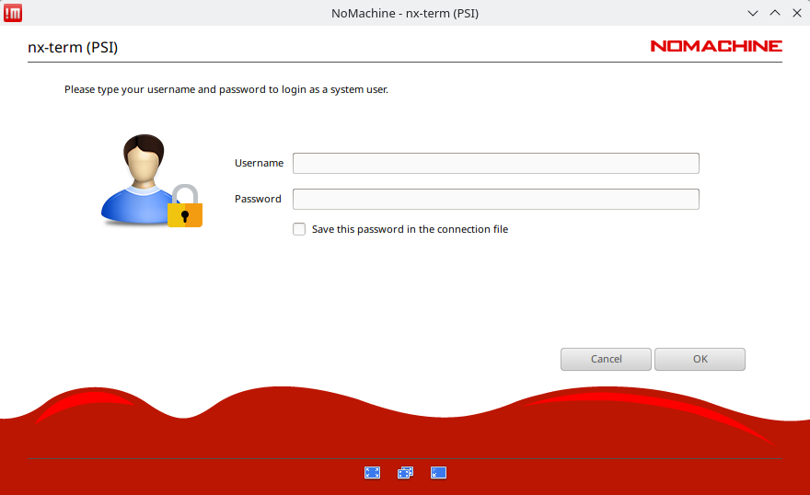Click the user with padlock avatar icon

(x=151, y=180)
